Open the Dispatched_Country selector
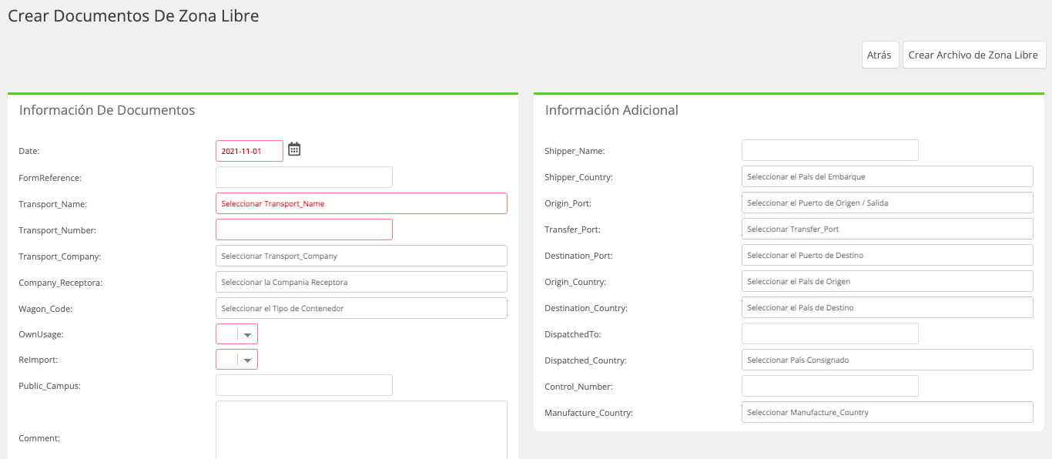1052x459 pixels. coord(887,360)
